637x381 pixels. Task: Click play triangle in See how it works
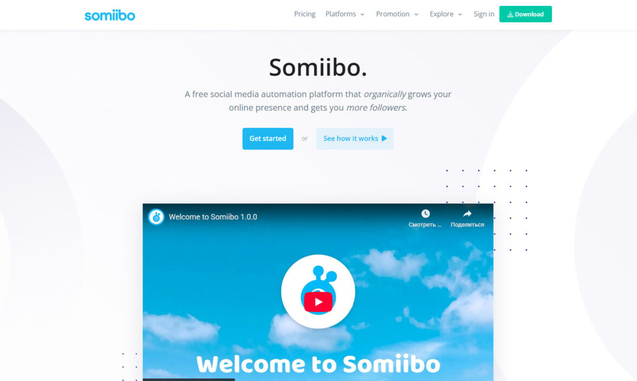(x=385, y=139)
